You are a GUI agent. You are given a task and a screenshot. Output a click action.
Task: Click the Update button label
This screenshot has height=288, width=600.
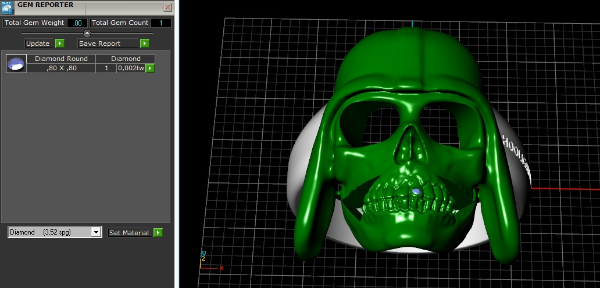[x=38, y=44]
